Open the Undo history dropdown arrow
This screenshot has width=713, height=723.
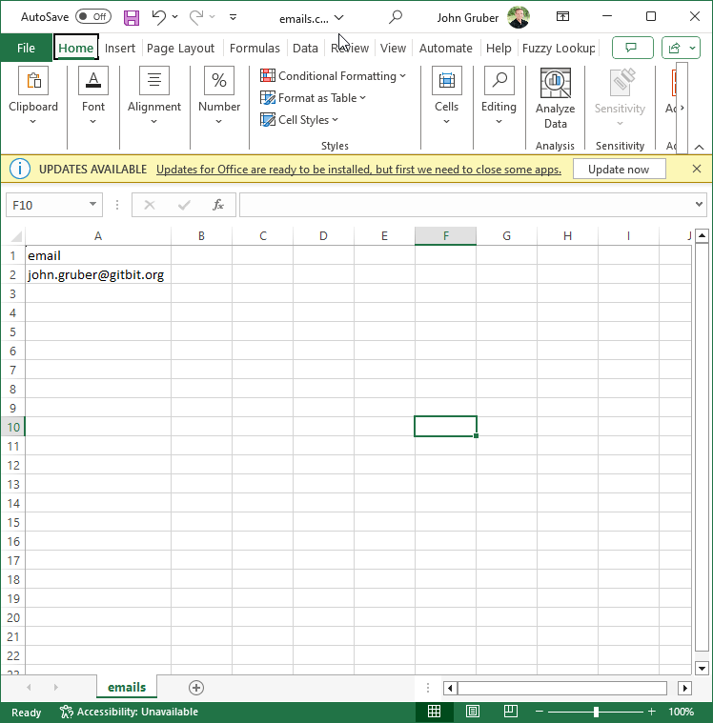point(174,17)
